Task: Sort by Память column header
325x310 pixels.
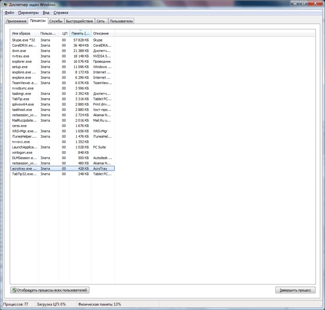Action: coord(80,34)
